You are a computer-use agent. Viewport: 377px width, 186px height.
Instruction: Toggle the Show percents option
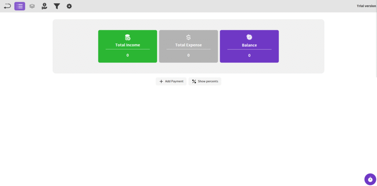point(205,81)
